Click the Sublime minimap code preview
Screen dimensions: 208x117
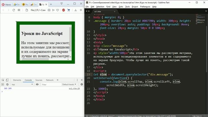point(200,19)
